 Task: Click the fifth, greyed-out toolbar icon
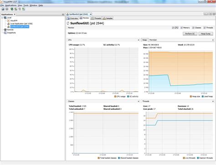(20, 9)
